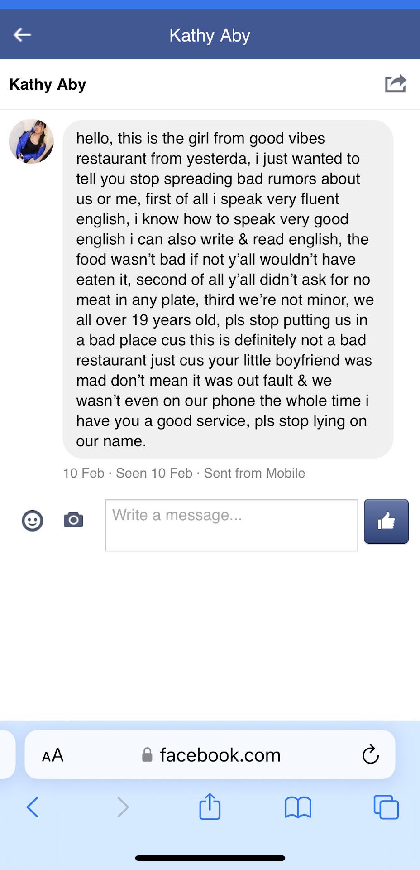The image size is (420, 870).
Task: Open Kathy Aby's profile picture
Action: point(31,141)
